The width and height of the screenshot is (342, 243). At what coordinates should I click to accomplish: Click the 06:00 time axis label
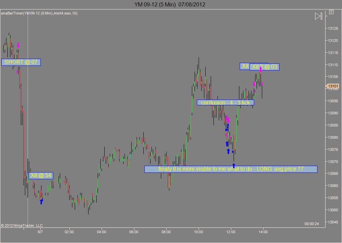point(134,232)
